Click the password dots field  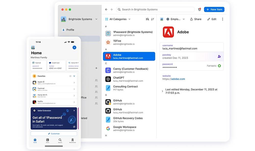point(192,66)
